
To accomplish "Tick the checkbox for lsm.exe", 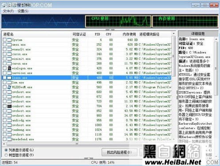I will [4, 82].
